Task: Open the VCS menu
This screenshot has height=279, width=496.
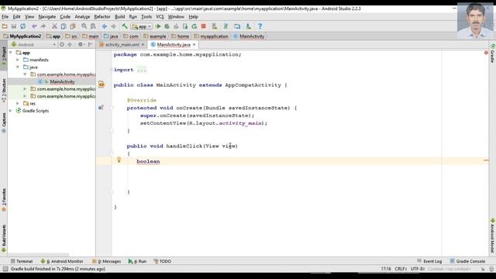Action: pyautogui.click(x=160, y=17)
